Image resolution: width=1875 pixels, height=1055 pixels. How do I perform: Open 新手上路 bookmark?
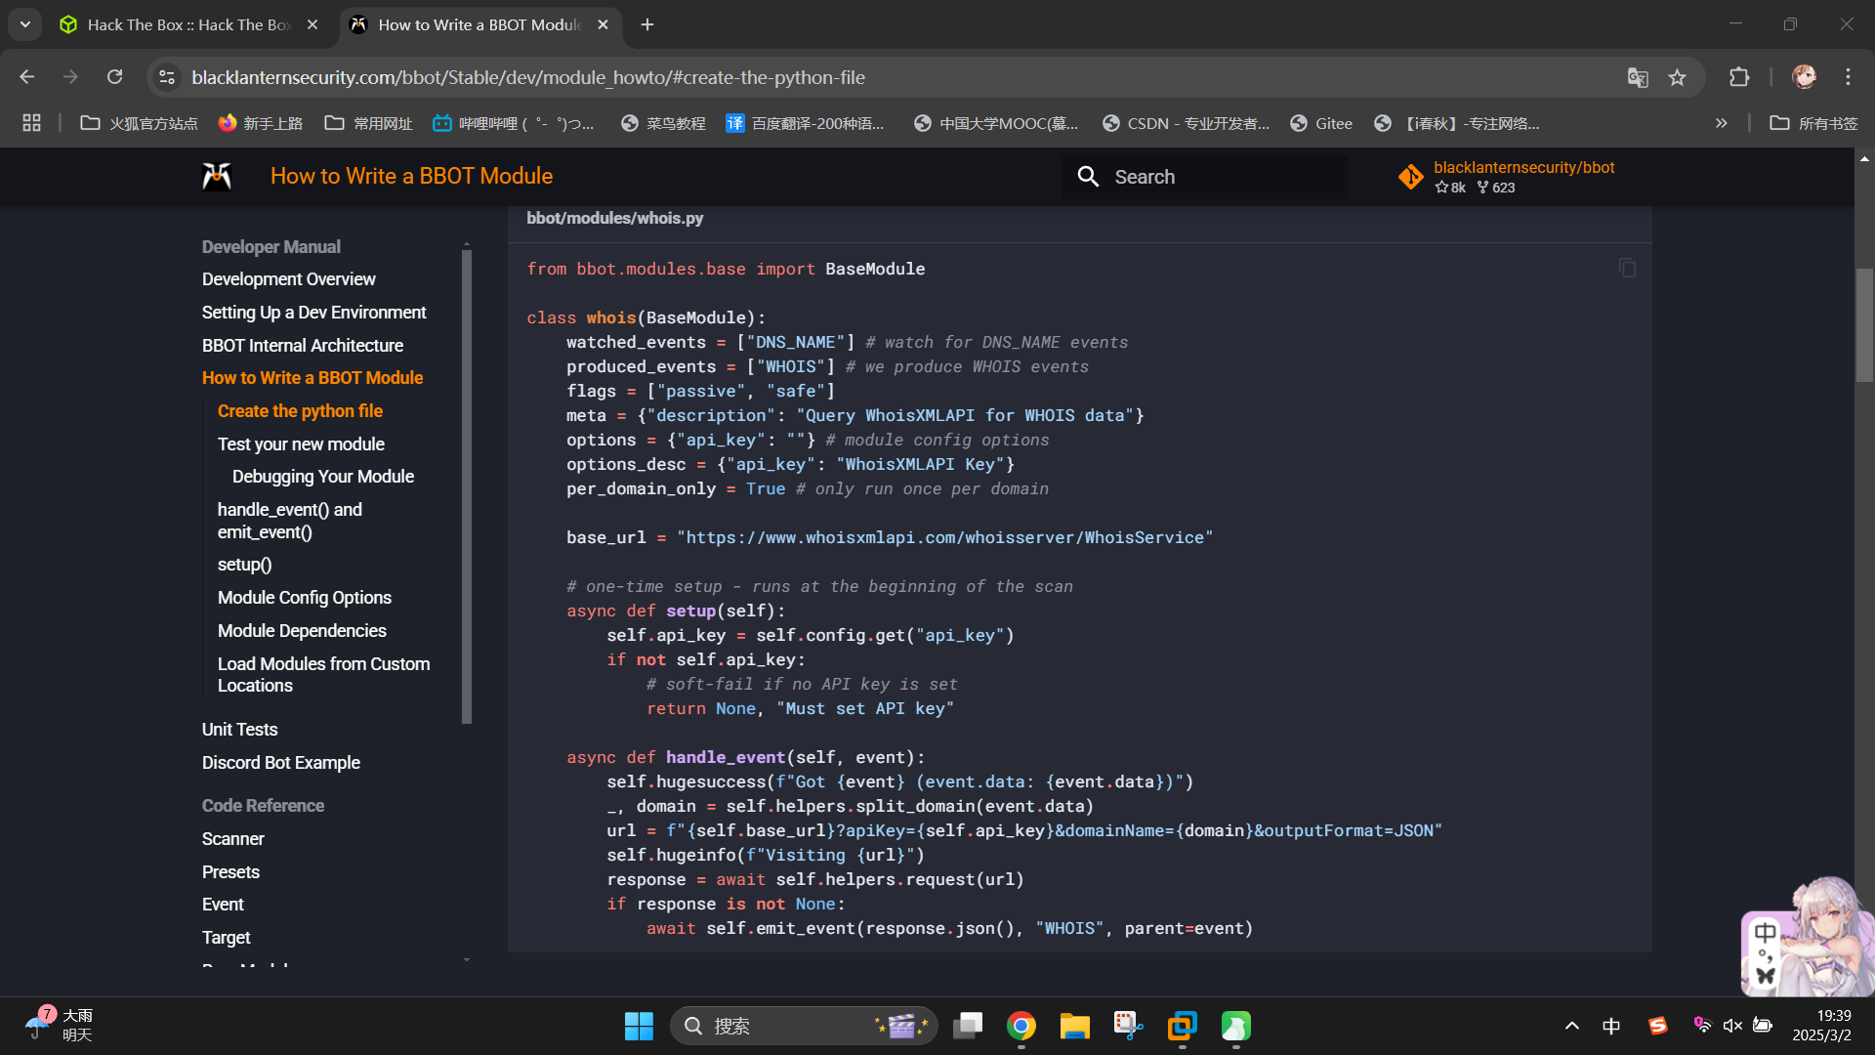(260, 123)
